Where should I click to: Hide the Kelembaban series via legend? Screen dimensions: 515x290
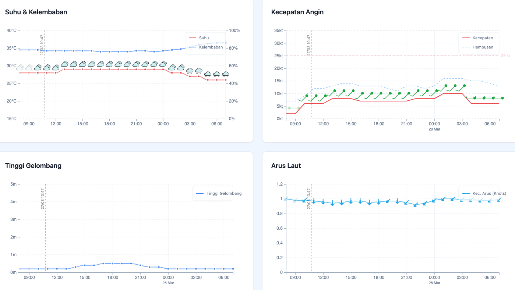(211, 47)
